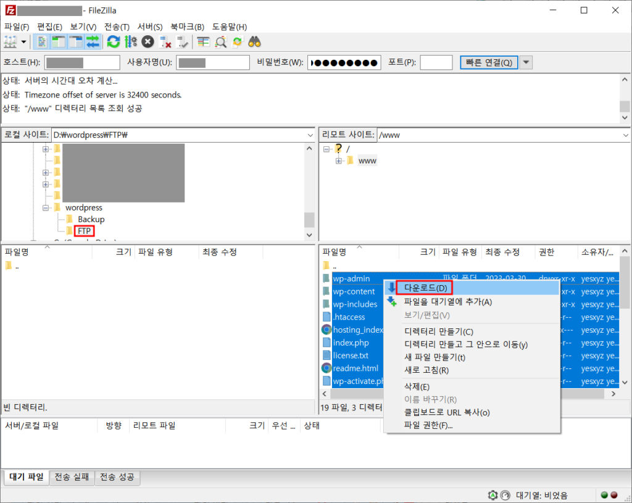Click the 포트(P) input field
This screenshot has width=632, height=503.
pos(436,62)
